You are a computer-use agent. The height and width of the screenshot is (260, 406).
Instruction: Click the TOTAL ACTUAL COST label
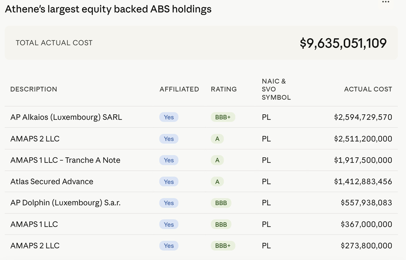coord(54,43)
